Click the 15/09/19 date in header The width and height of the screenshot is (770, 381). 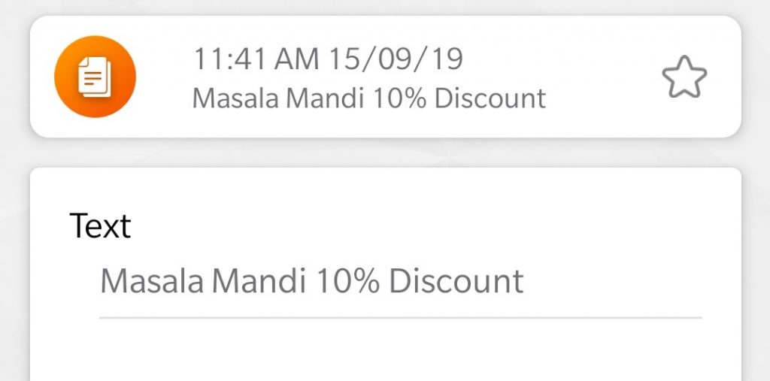click(395, 60)
